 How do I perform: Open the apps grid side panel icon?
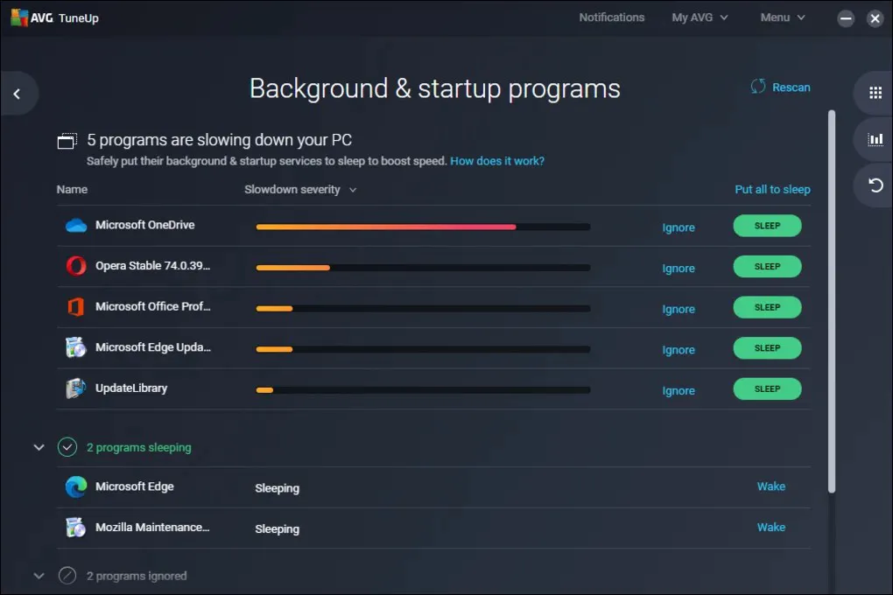[875, 93]
